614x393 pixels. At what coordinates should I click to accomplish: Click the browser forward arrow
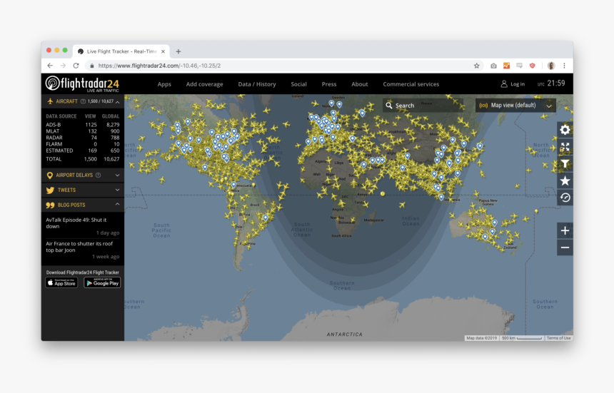63,66
